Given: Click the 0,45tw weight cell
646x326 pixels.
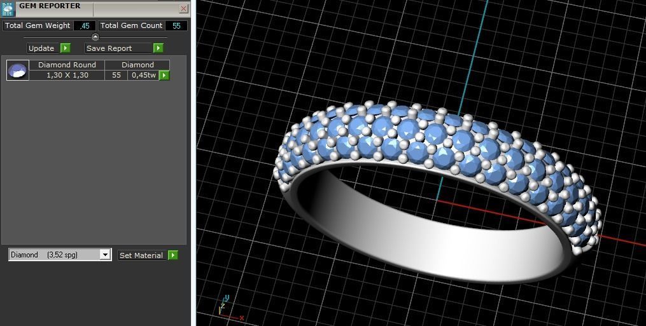Looking at the screenshot, I should tap(143, 76).
